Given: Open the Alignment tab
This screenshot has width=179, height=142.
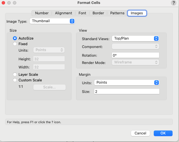Looking at the screenshot, I should 63,13.
